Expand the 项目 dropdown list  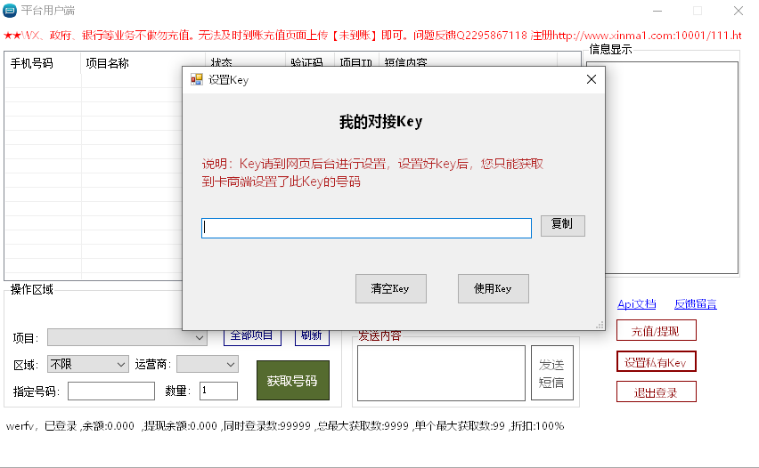click(x=126, y=338)
